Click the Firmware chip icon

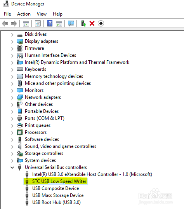point(20,48)
